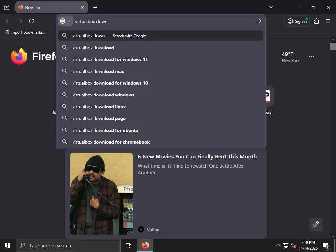Open a new tab with plus button

(95, 8)
